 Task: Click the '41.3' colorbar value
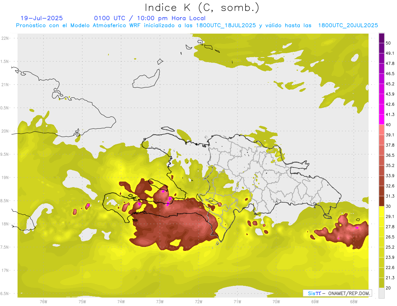click(x=390, y=115)
